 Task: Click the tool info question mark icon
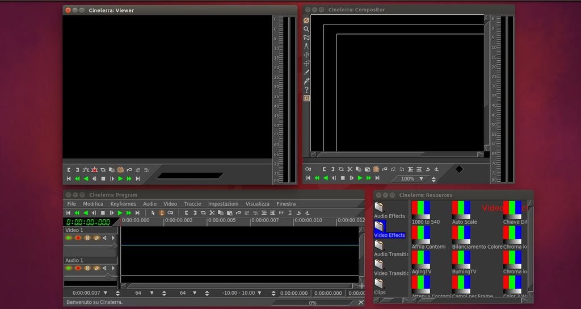[306, 90]
